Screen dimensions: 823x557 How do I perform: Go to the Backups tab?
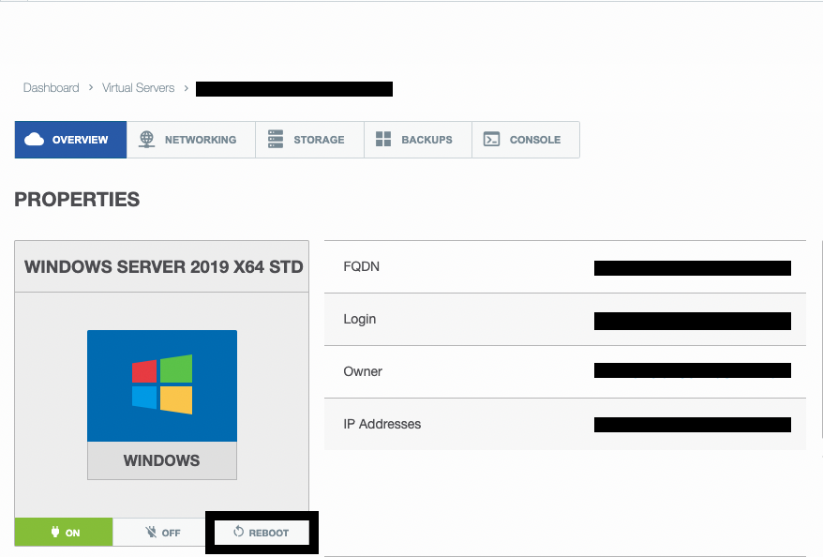(x=418, y=140)
